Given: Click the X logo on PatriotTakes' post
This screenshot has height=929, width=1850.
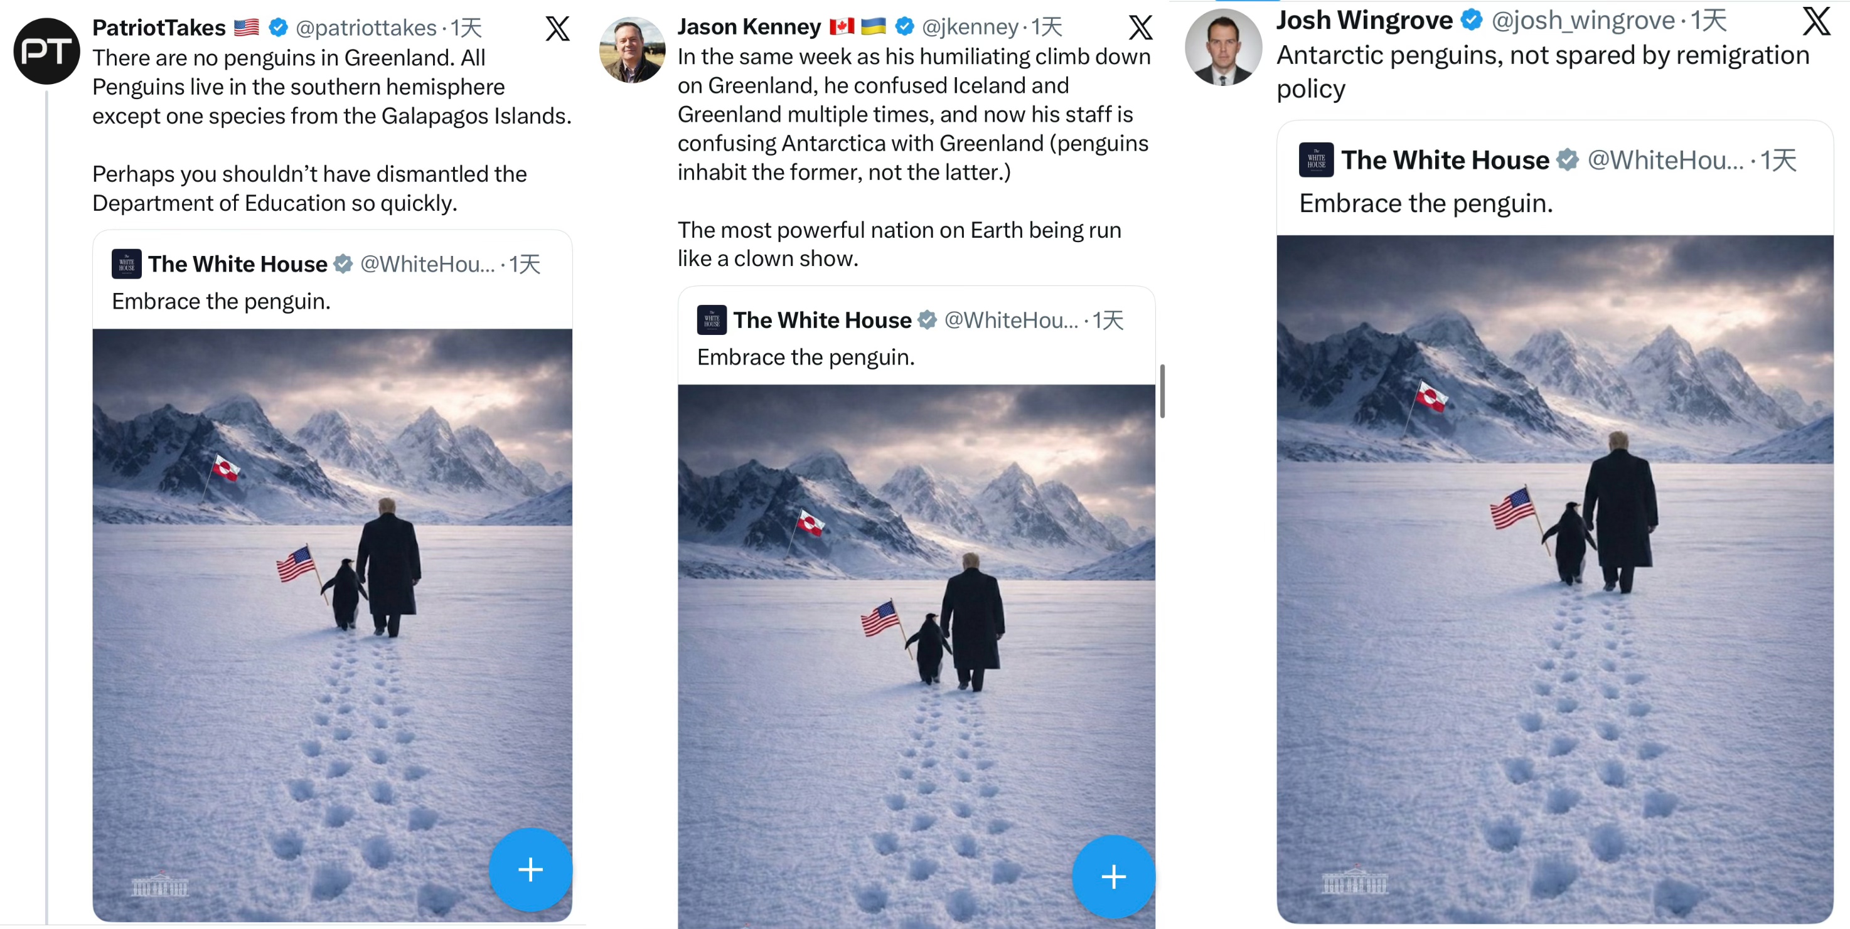Looking at the screenshot, I should click(557, 29).
